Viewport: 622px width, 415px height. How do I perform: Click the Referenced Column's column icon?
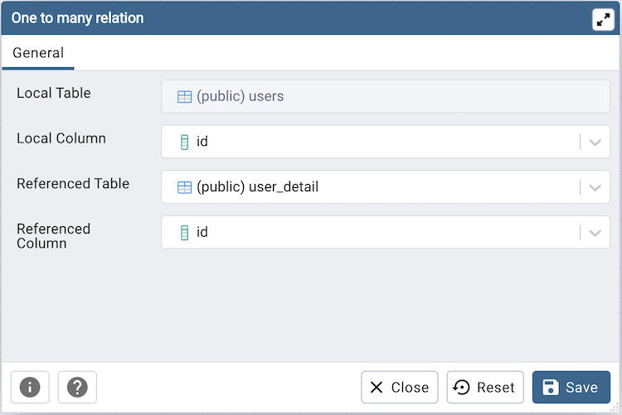184,232
